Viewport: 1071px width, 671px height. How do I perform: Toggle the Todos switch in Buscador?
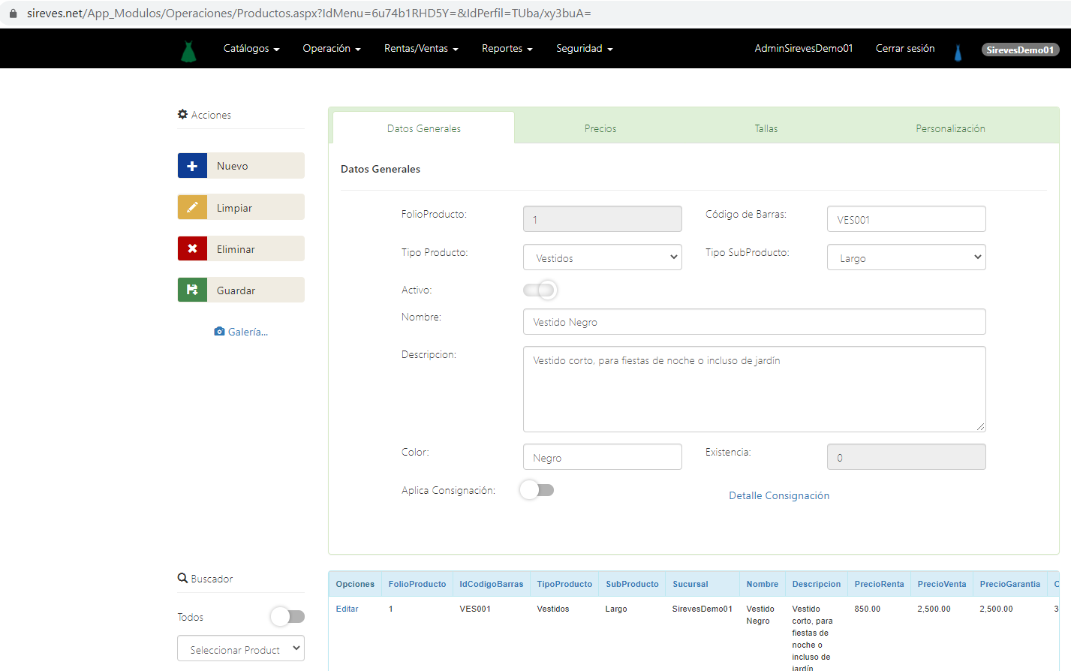287,617
